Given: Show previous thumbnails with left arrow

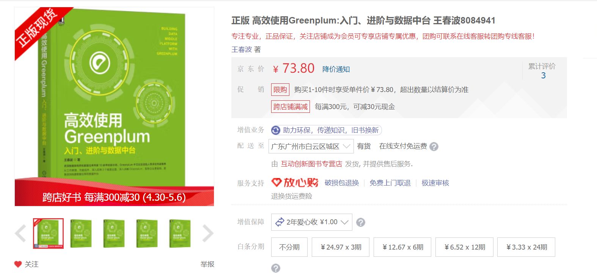Looking at the screenshot, I should pos(20,233).
